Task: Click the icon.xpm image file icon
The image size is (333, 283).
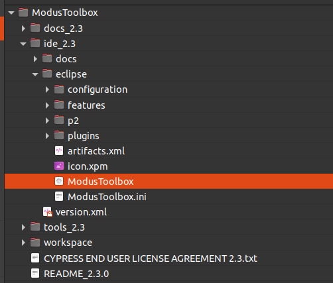Action: click(x=59, y=166)
